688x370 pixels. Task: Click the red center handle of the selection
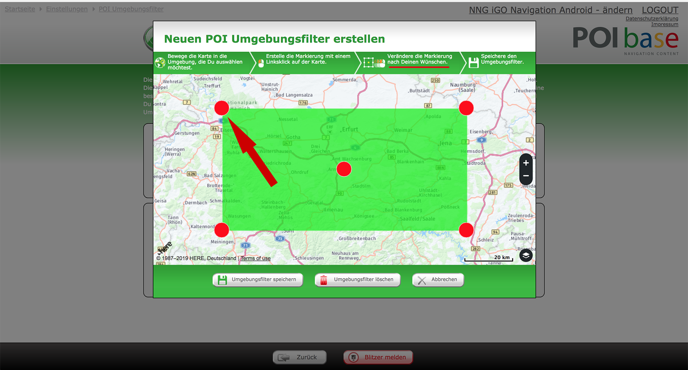pyautogui.click(x=344, y=169)
